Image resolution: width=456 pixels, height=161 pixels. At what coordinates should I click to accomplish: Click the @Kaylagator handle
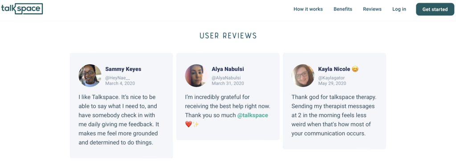[x=331, y=78]
